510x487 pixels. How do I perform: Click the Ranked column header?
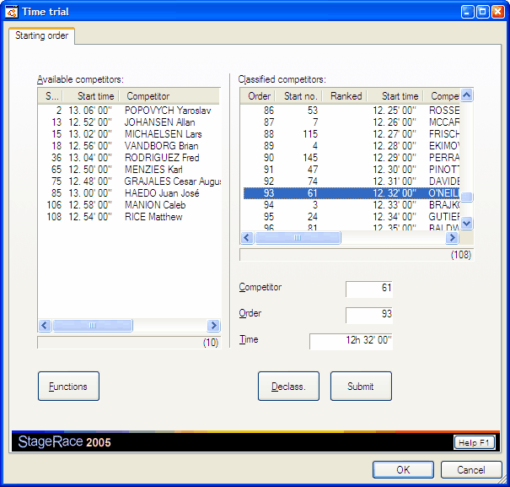click(345, 96)
